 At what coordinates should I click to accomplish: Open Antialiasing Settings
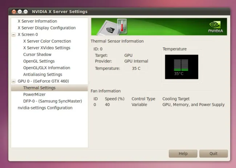43,75
